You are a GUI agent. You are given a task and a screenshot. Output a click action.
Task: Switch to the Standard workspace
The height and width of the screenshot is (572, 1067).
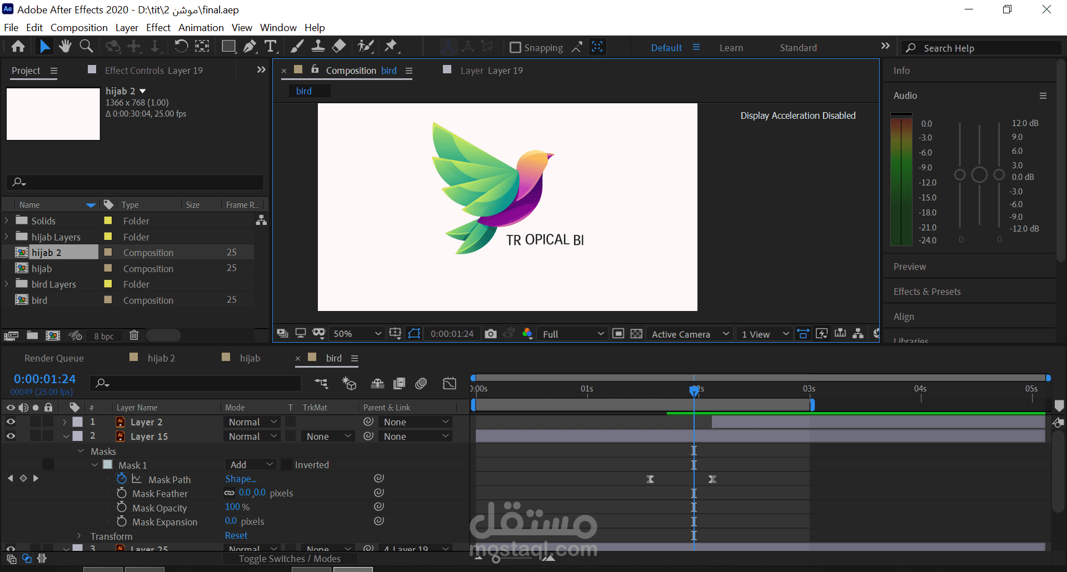click(798, 48)
